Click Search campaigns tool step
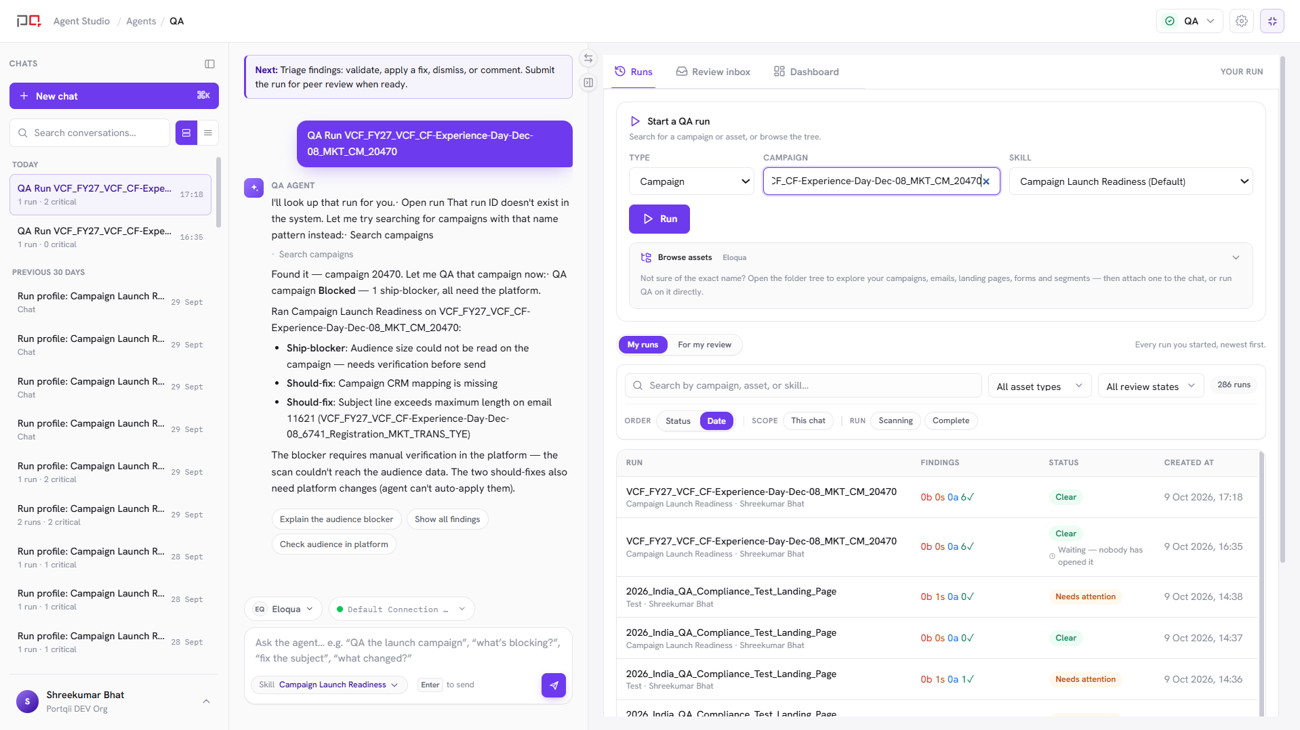1300x730 pixels. (316, 255)
